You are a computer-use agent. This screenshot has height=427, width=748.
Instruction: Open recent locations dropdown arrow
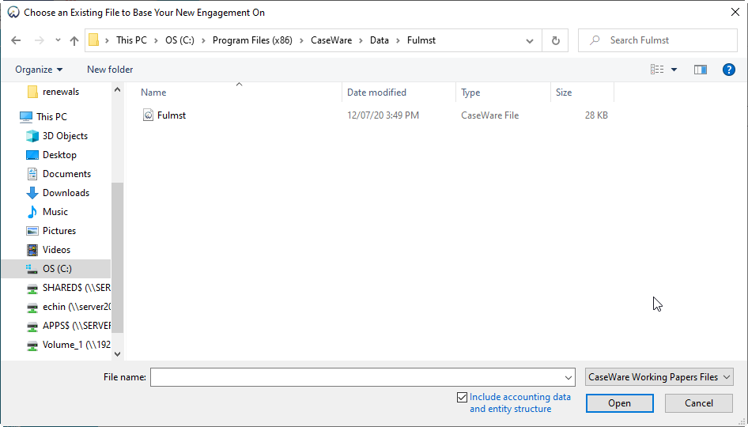click(58, 40)
